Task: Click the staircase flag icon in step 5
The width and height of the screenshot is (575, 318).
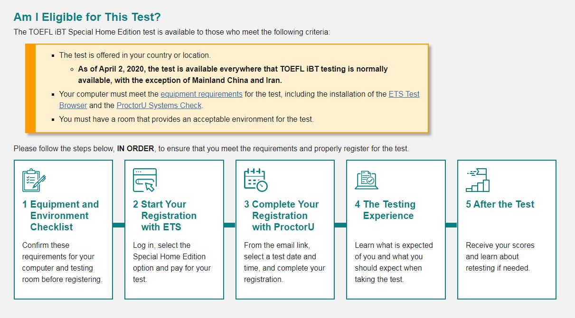Action: coord(478,180)
